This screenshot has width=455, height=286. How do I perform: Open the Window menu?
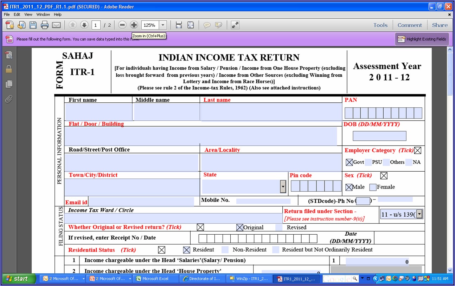[43, 14]
